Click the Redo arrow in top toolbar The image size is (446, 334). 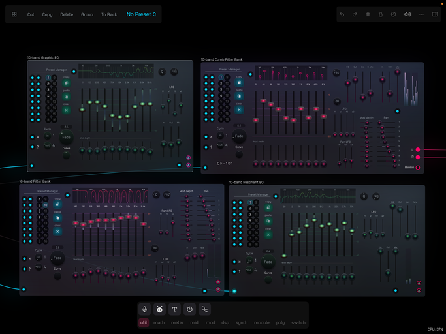point(355,14)
